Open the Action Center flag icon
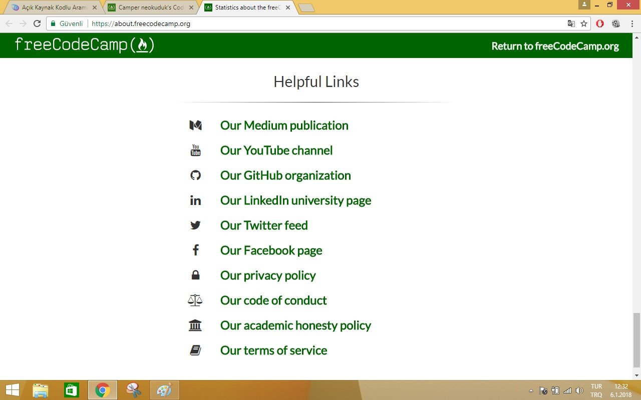641x400 pixels. pos(543,390)
